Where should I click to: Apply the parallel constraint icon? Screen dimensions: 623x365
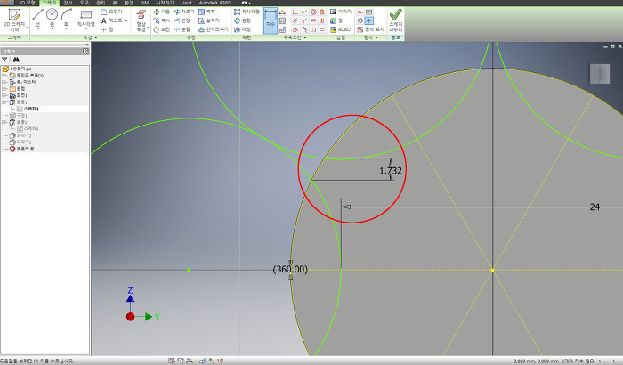click(295, 20)
